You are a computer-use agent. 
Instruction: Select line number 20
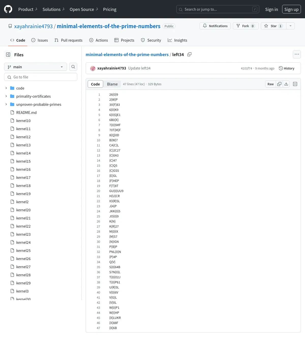[98, 191]
